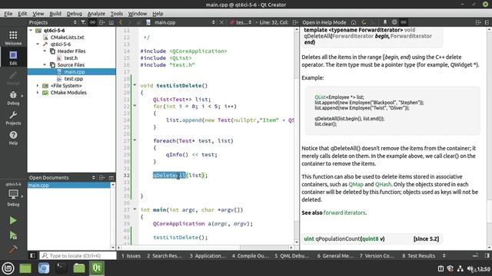492x276 pixels.
Task: Click Projects pane filter tree funnel icon
Action: tap(83, 22)
